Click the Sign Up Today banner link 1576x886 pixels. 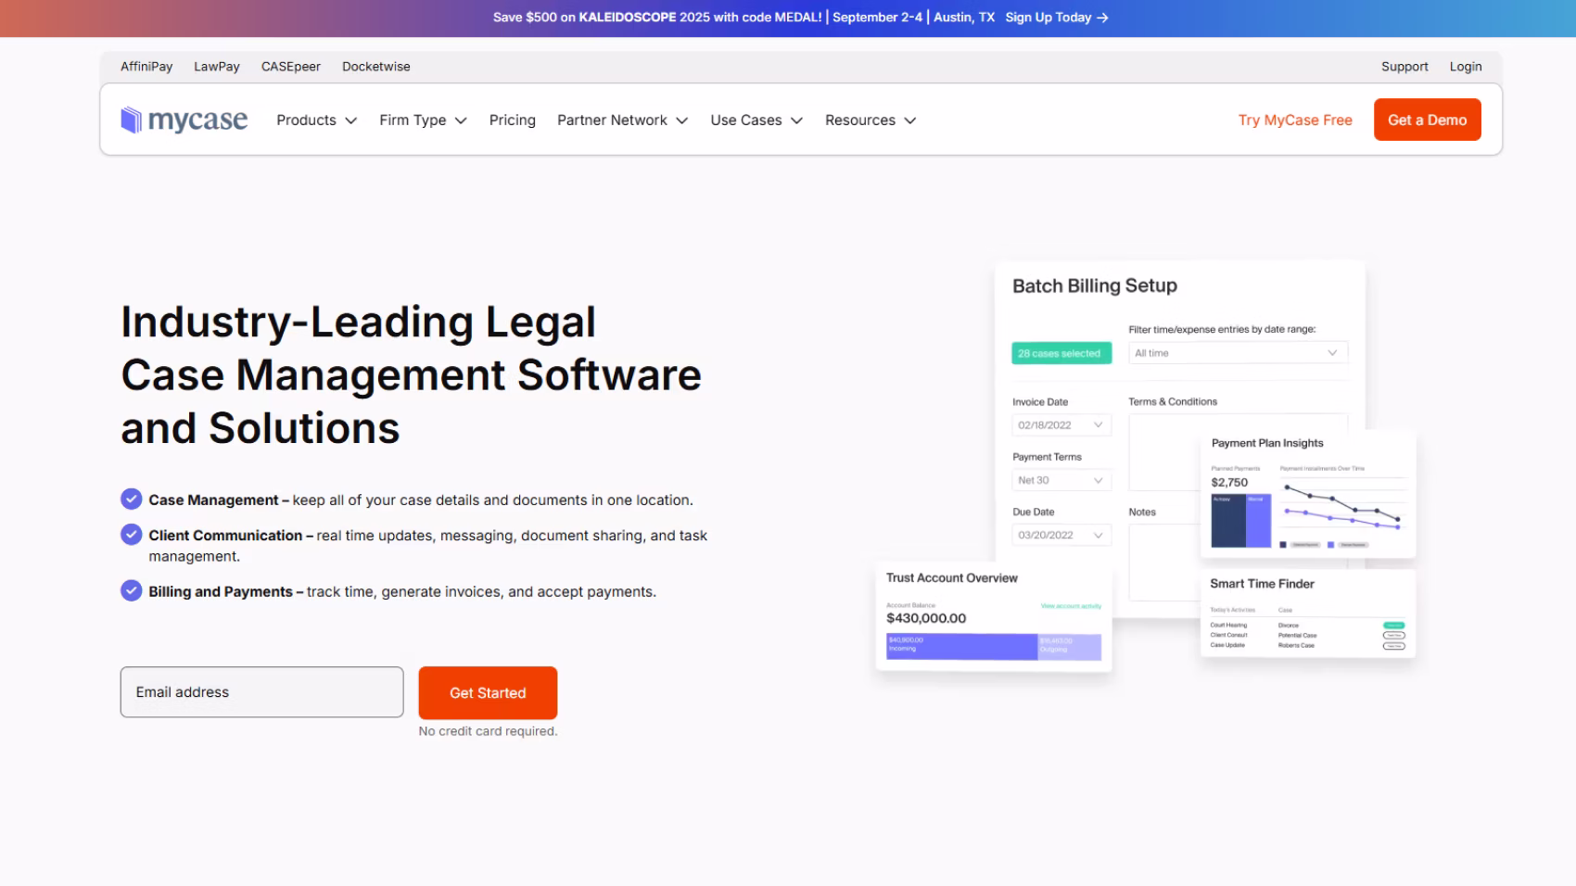pos(1057,18)
